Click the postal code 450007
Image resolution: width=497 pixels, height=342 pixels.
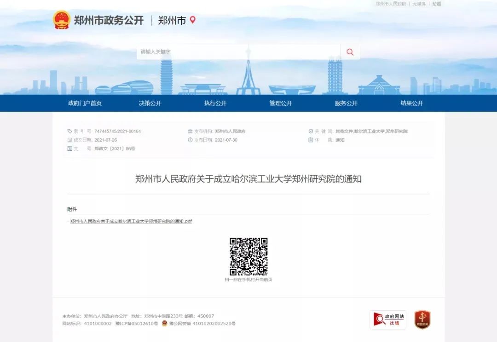pyautogui.click(x=206, y=316)
